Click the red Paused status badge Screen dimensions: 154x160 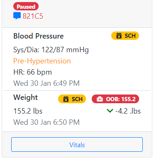26,6
